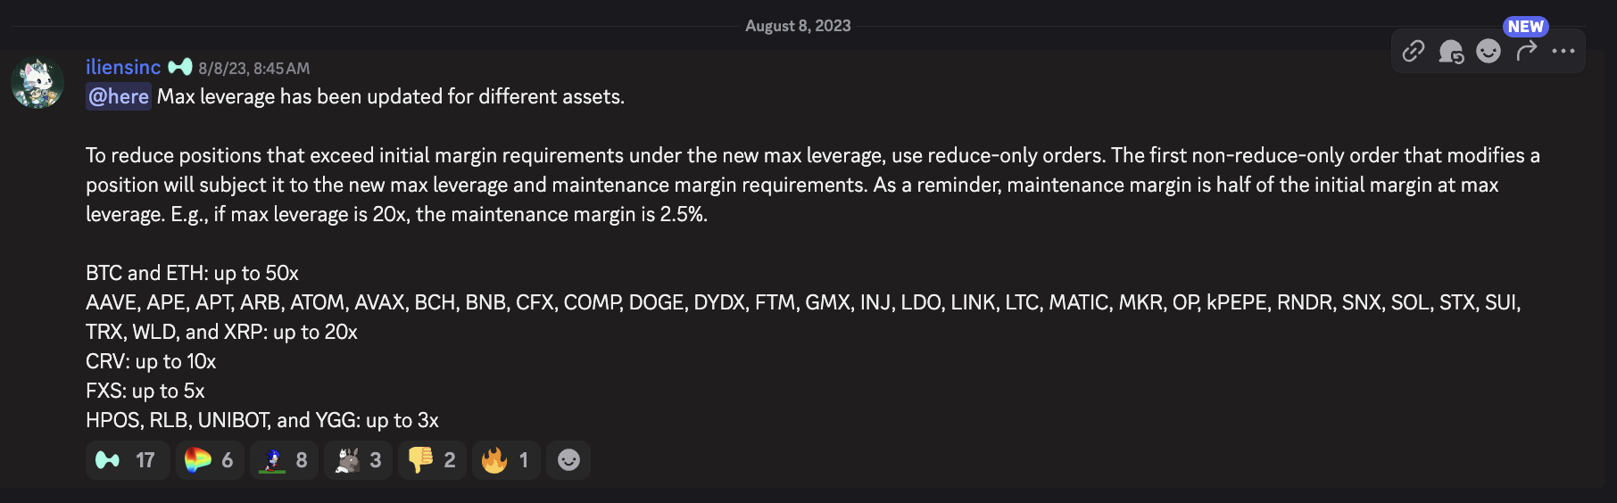
Task: Toggle the reaction showing count 3
Action: (358, 460)
